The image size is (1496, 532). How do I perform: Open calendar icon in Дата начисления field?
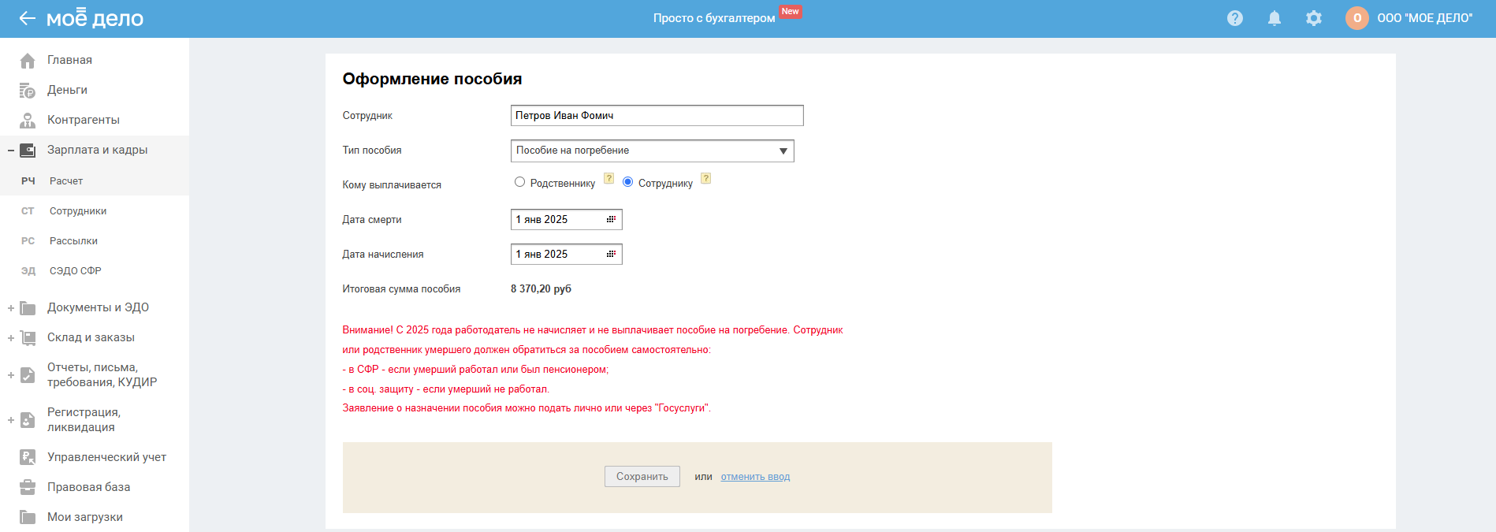611,254
